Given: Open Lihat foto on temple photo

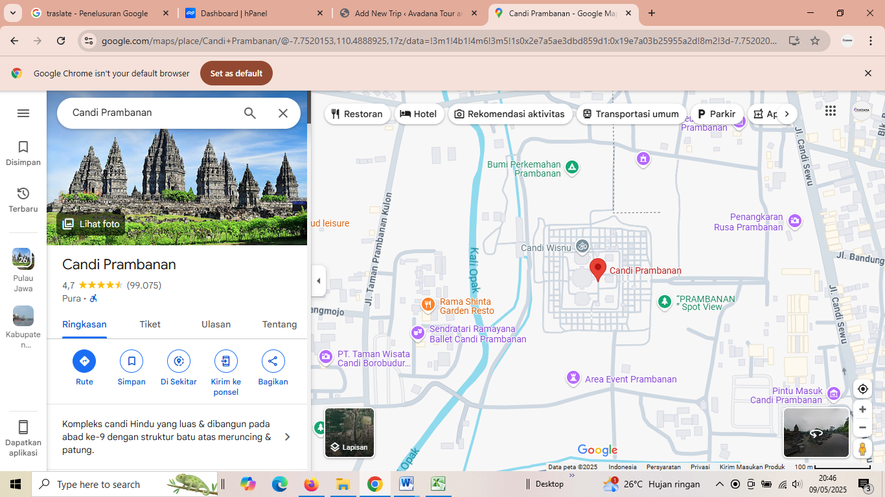Looking at the screenshot, I should pos(91,224).
